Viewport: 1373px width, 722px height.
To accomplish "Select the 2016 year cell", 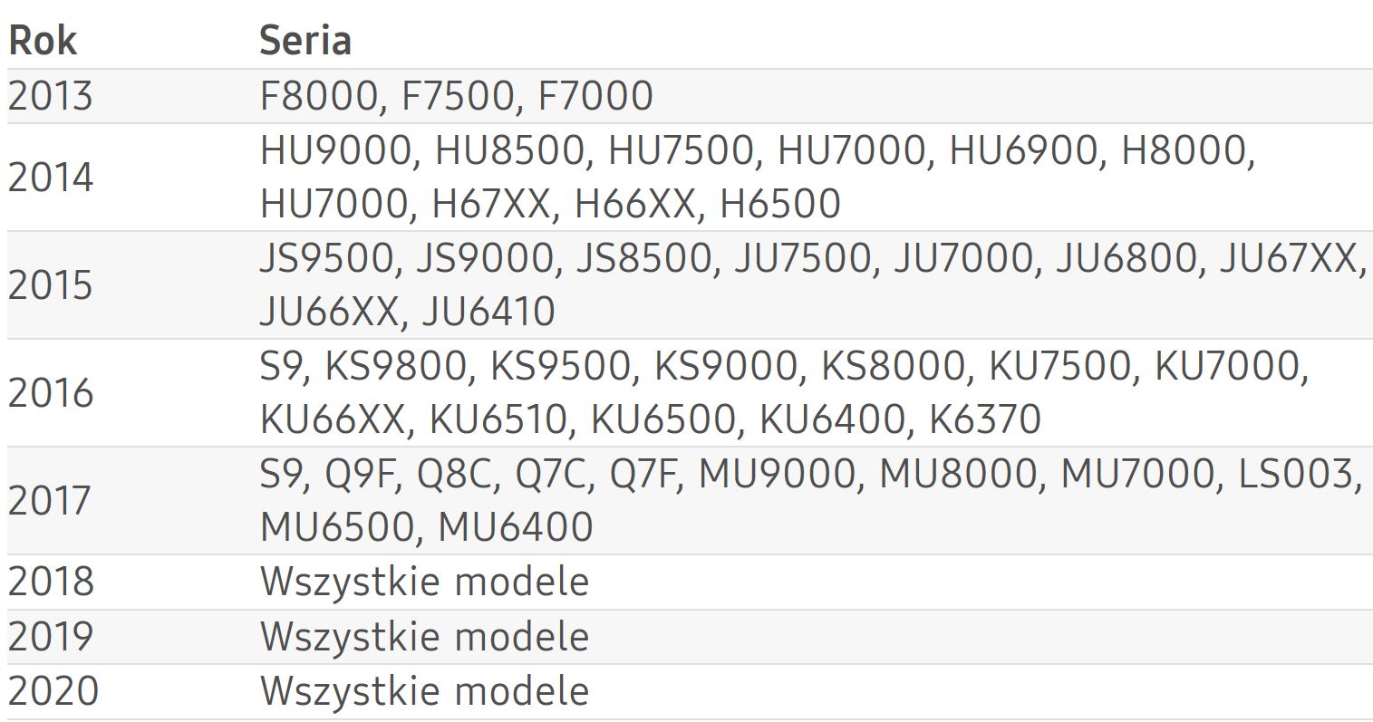I will [51, 393].
